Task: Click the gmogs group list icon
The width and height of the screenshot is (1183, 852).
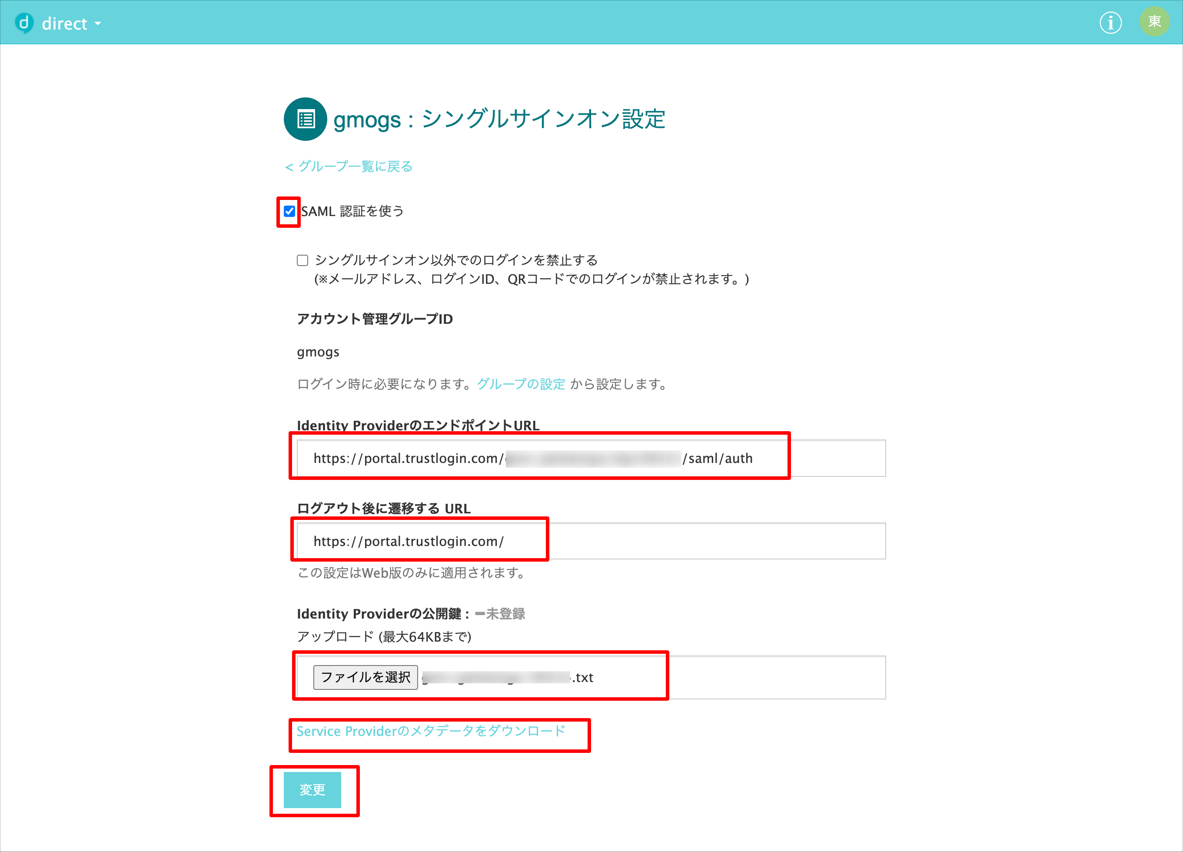Action: [x=306, y=119]
